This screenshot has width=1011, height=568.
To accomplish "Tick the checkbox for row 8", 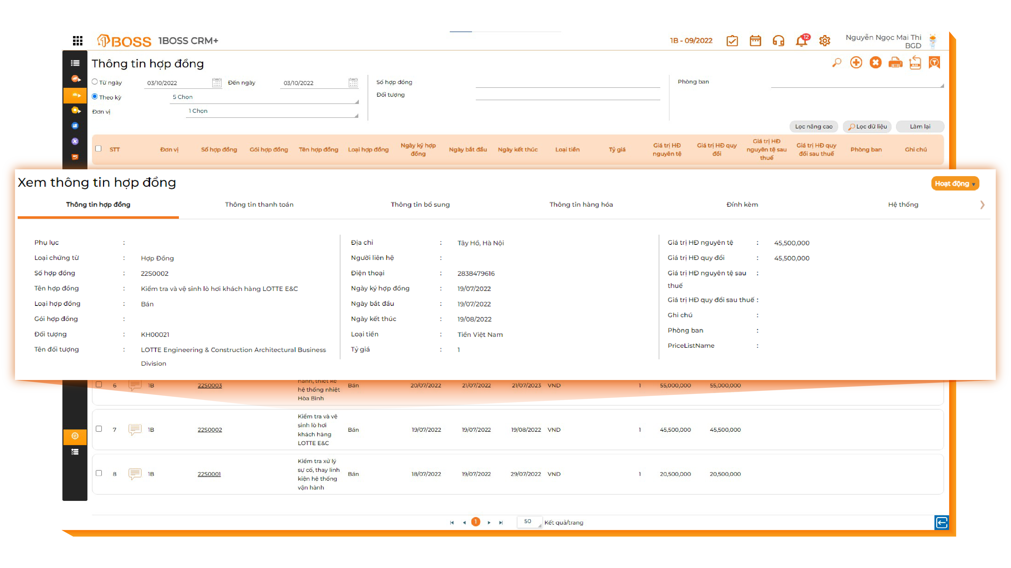I will click(x=99, y=473).
